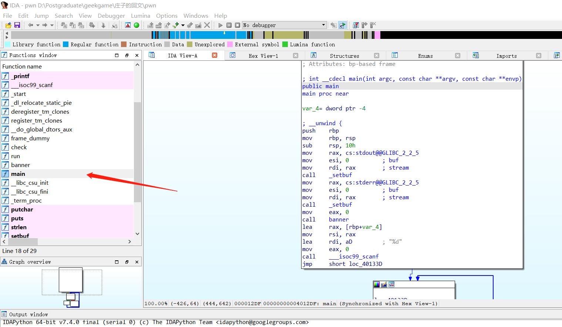The height and width of the screenshot is (327, 562).
Task: Select the putchar function entry
Action: click(x=67, y=209)
